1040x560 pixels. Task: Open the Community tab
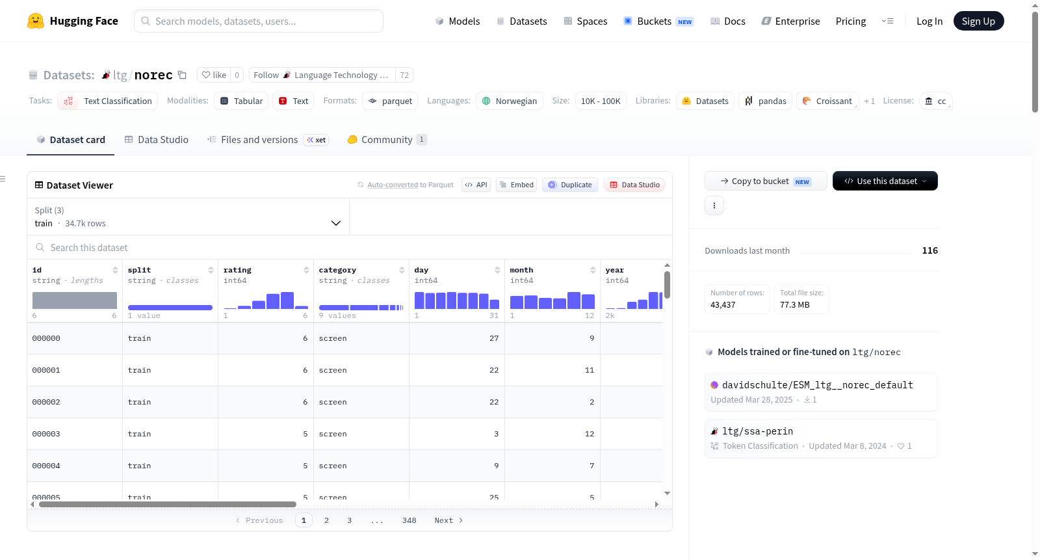(387, 139)
